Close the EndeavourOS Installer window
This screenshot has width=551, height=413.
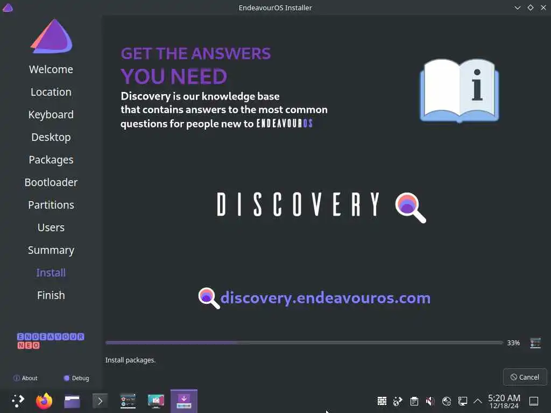pos(543,8)
